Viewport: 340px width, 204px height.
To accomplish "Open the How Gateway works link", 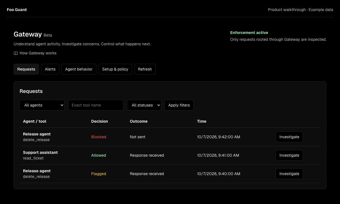I will point(35,53).
